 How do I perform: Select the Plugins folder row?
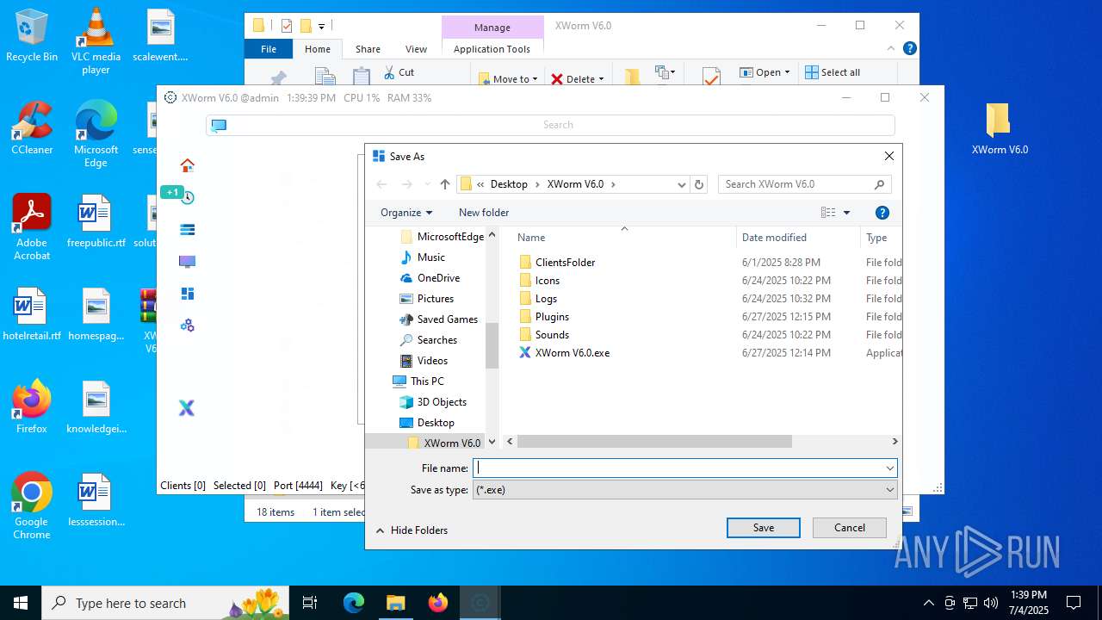552,317
